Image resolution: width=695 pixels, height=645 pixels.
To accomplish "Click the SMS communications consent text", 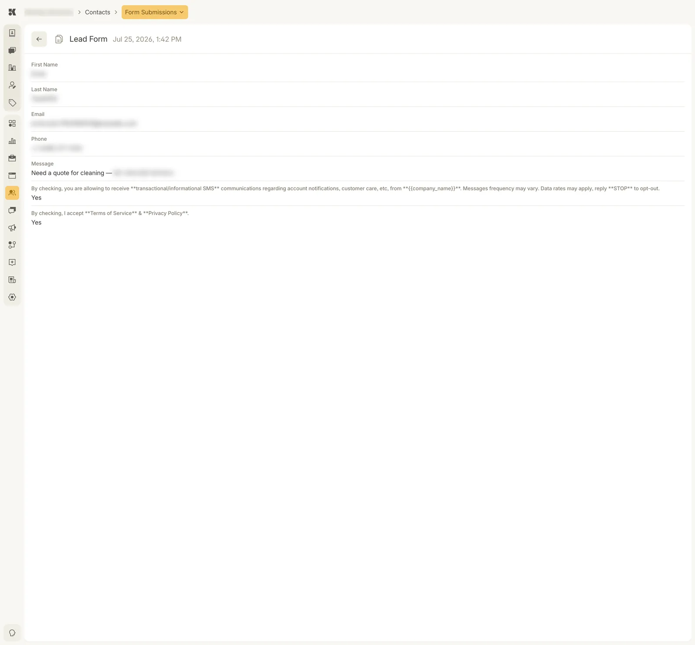I will (345, 189).
